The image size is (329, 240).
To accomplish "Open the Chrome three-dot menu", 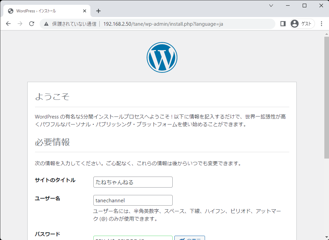I will click(x=321, y=24).
